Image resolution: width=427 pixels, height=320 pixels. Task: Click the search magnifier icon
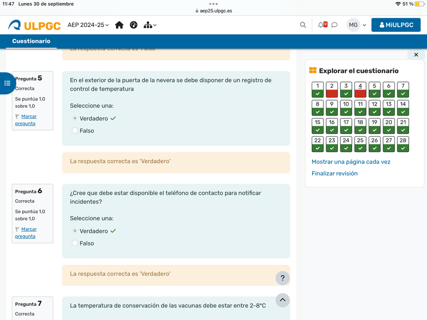[303, 25]
